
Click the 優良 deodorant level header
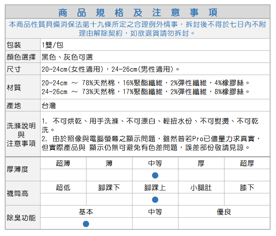tap(224, 212)
